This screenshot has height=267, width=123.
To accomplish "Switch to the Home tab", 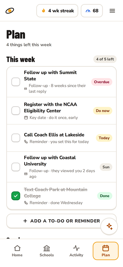I will point(17,251).
